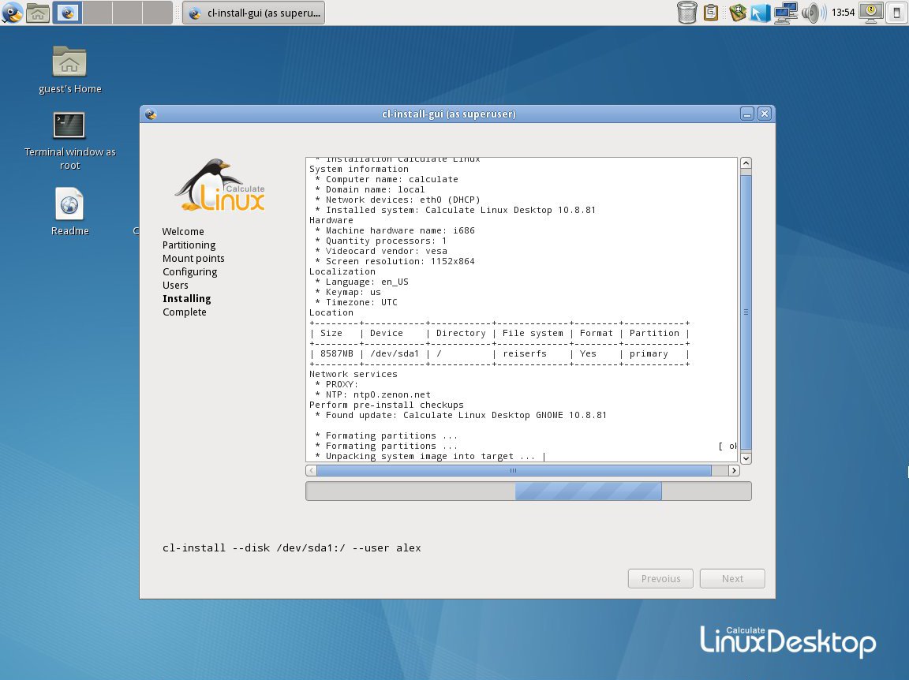Image resolution: width=909 pixels, height=680 pixels.
Task: Click the trash can panel icon
Action: pos(687,13)
